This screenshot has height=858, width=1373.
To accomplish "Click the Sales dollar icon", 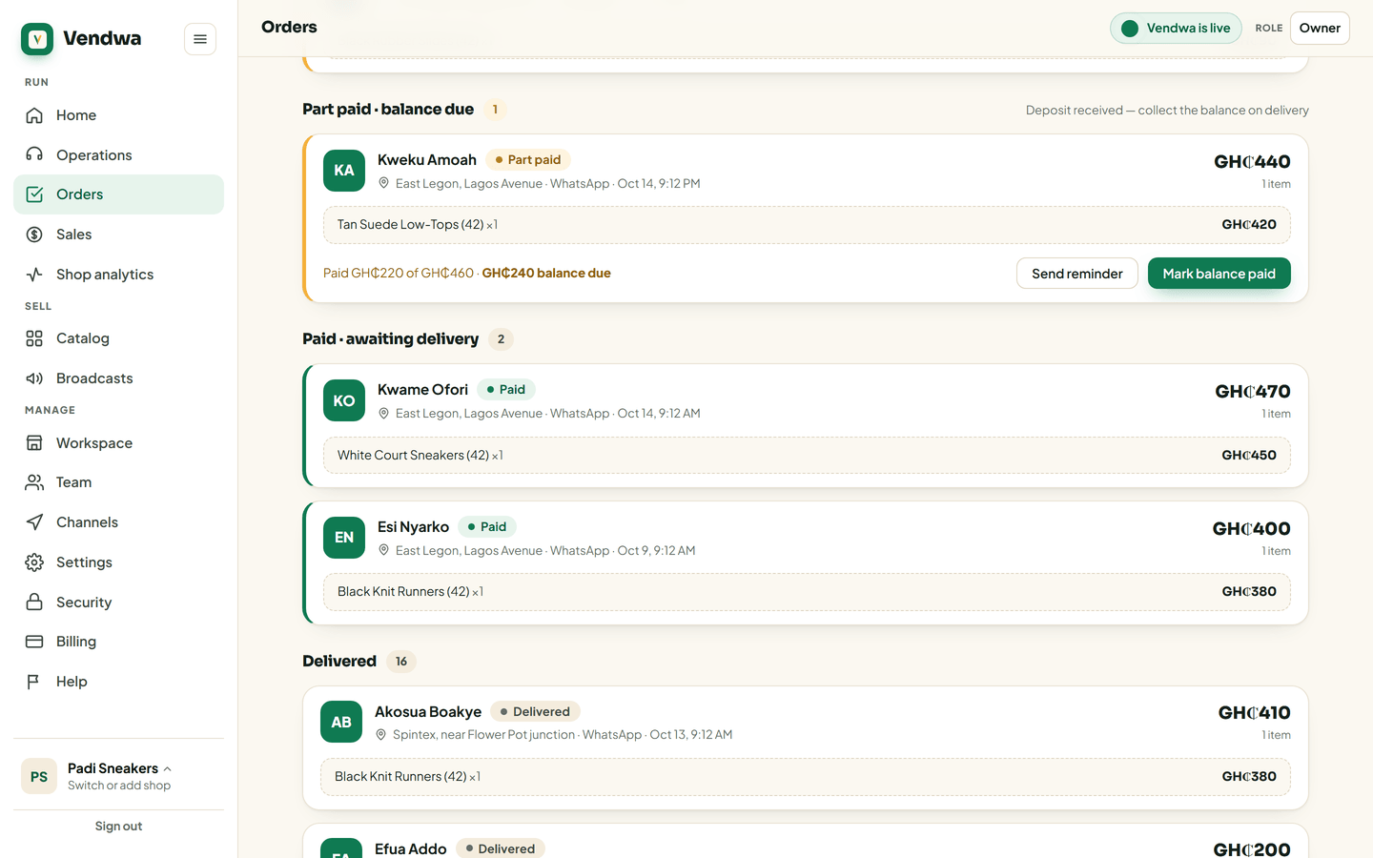I will coord(34,235).
